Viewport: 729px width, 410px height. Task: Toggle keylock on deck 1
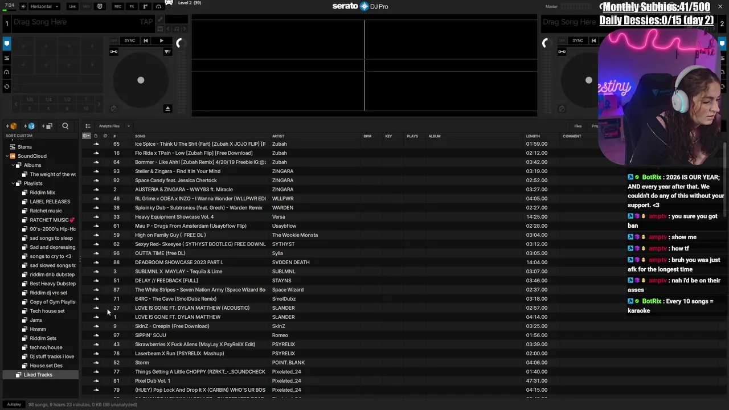point(114,52)
